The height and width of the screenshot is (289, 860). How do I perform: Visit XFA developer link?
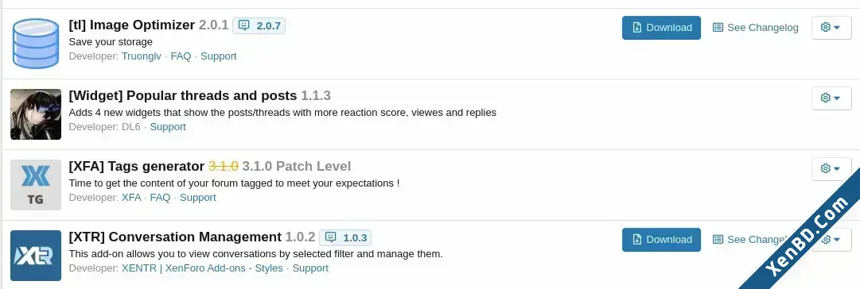[x=131, y=197]
